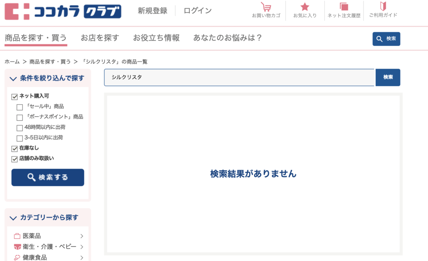Screen dimensions: 428x261
Task: Open favorites star icon お気に入り
Action: click(305, 10)
